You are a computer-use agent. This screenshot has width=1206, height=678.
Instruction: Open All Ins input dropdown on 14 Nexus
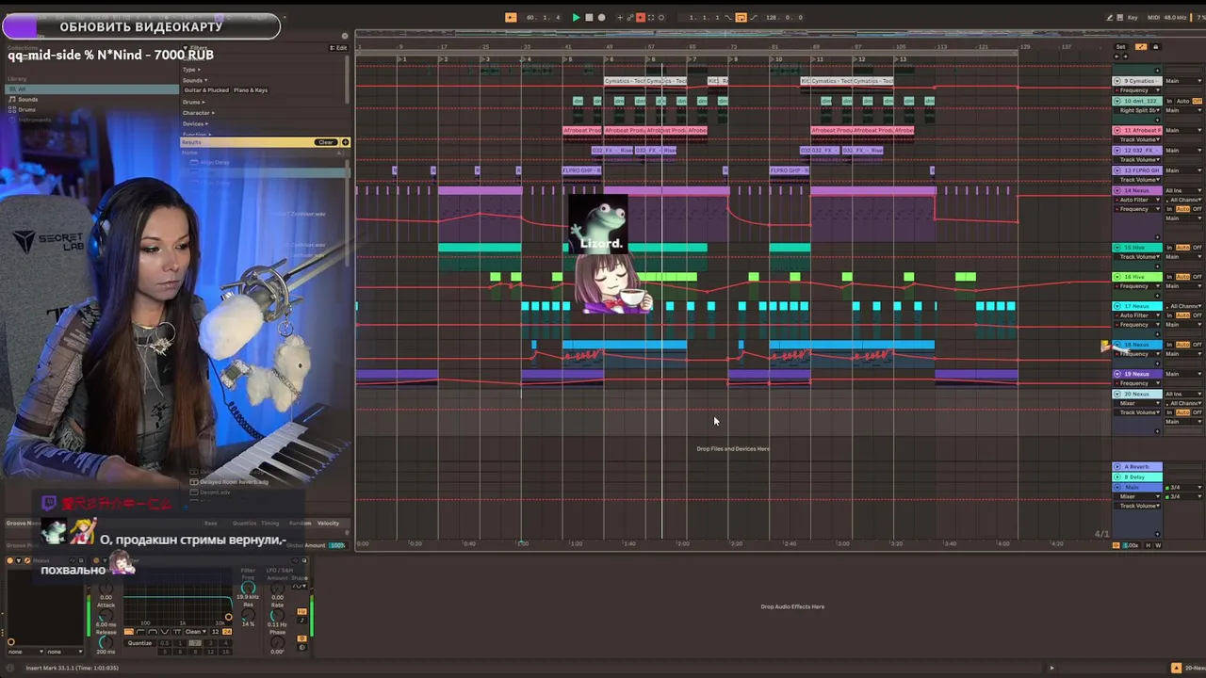pyautogui.click(x=1184, y=190)
